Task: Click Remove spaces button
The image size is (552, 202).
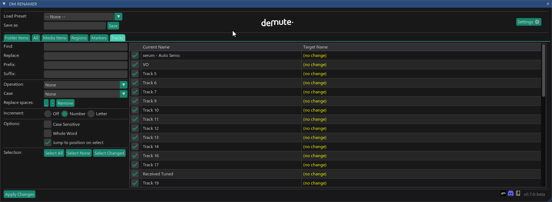Action: (x=65, y=103)
